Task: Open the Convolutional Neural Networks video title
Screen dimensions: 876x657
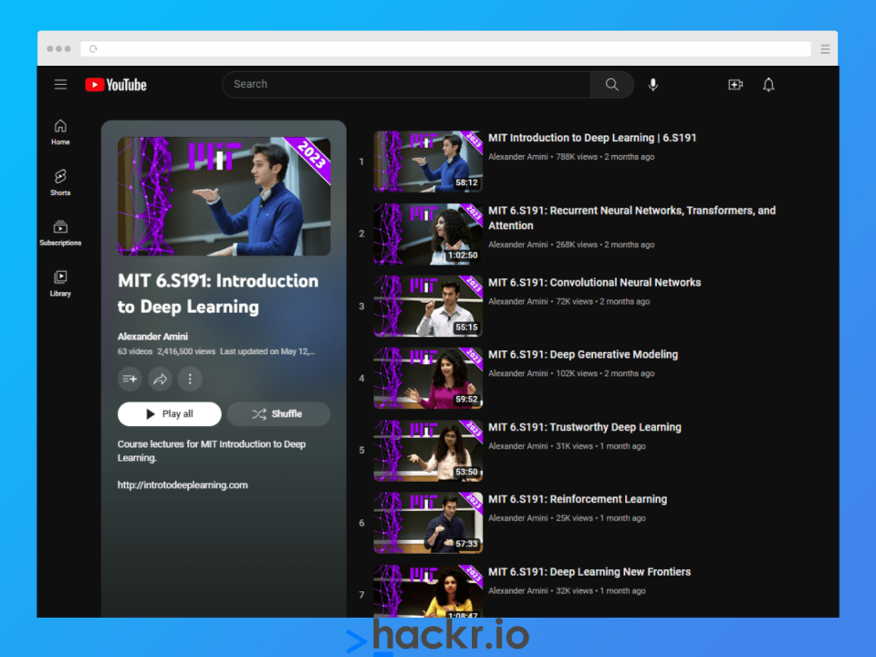Action: [594, 283]
